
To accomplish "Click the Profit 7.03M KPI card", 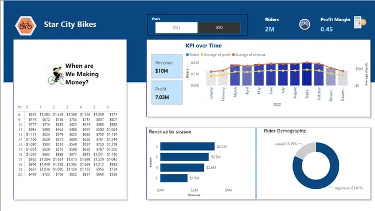I will click(167, 93).
